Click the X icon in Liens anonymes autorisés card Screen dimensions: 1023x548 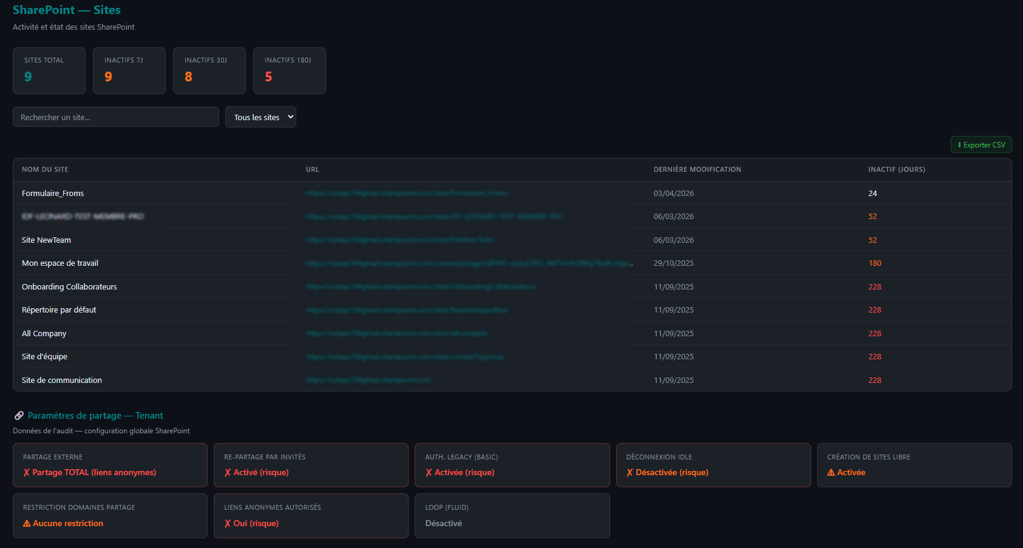click(x=228, y=524)
